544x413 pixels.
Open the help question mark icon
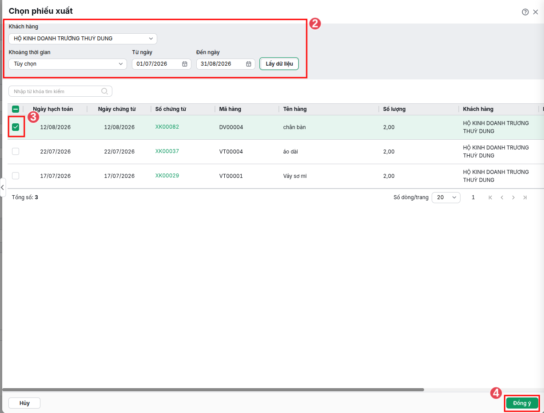[x=525, y=12]
